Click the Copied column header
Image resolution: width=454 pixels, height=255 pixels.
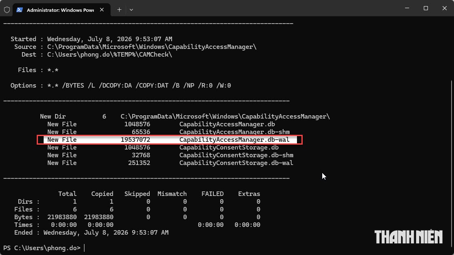click(102, 194)
